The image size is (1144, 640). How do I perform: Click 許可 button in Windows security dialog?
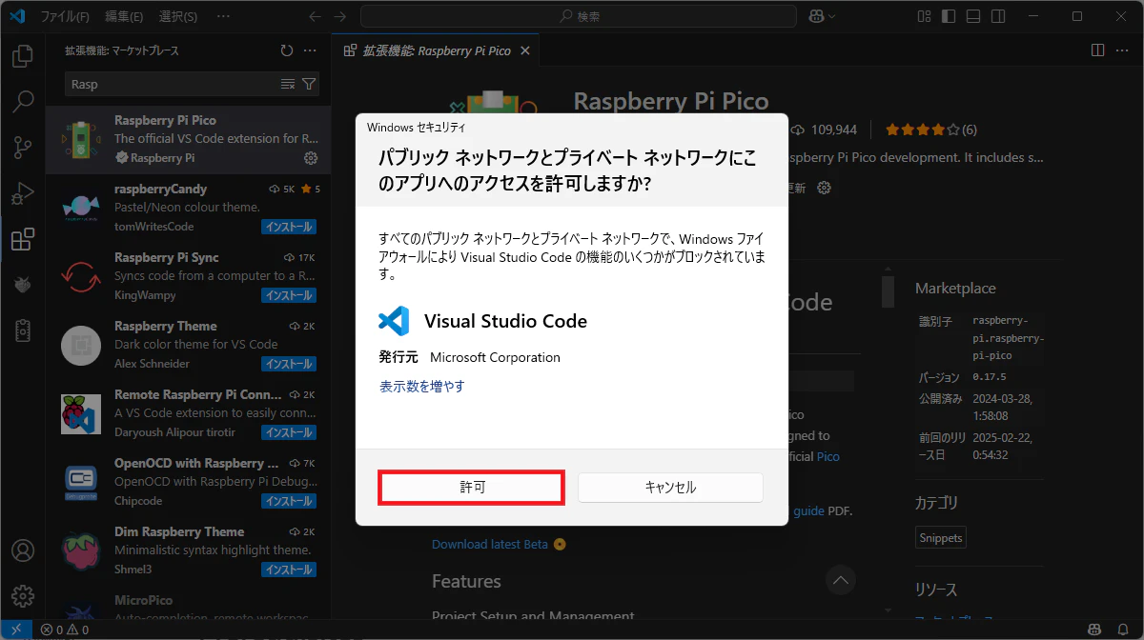(x=472, y=487)
